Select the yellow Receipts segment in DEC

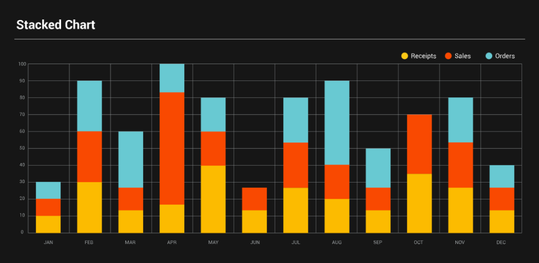(x=502, y=221)
